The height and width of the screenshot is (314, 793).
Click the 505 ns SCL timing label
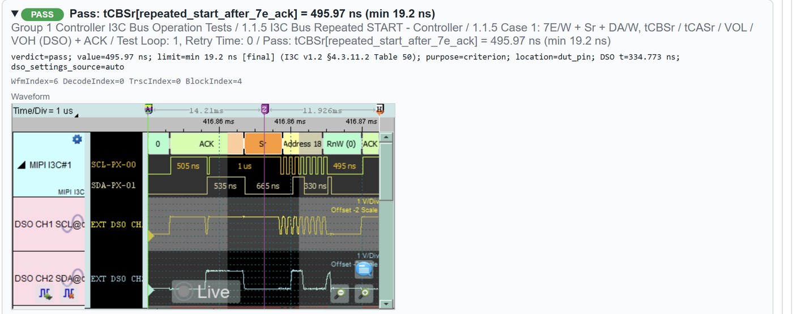pos(189,166)
